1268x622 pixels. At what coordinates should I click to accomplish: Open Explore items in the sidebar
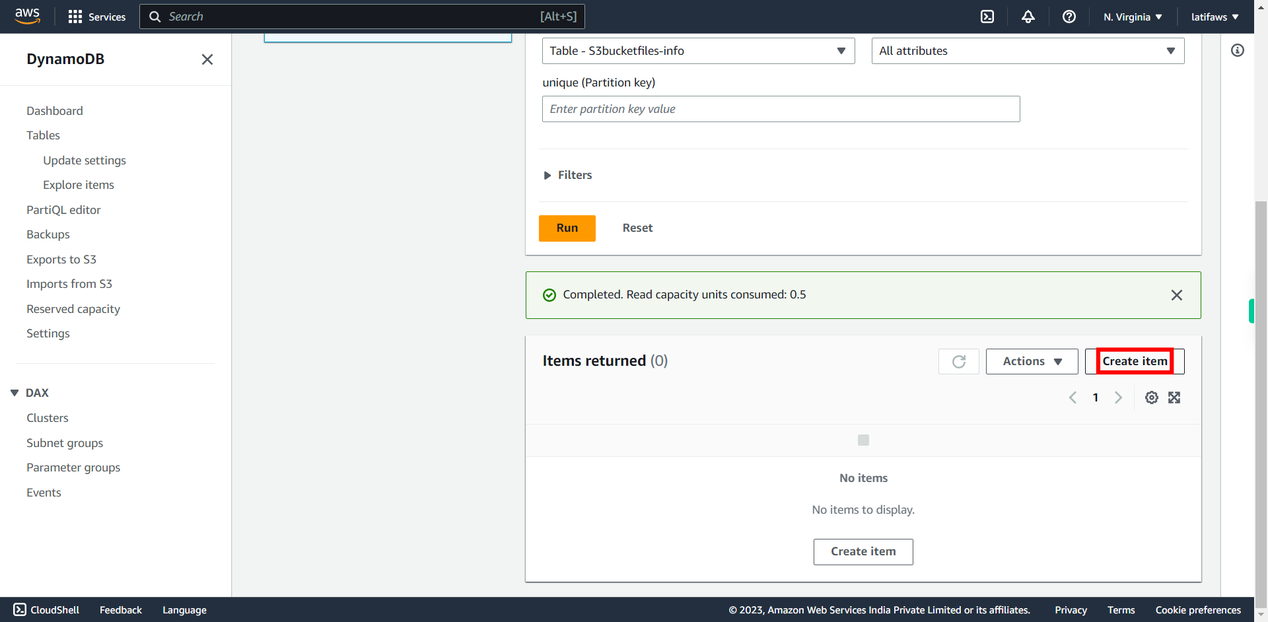pos(79,185)
